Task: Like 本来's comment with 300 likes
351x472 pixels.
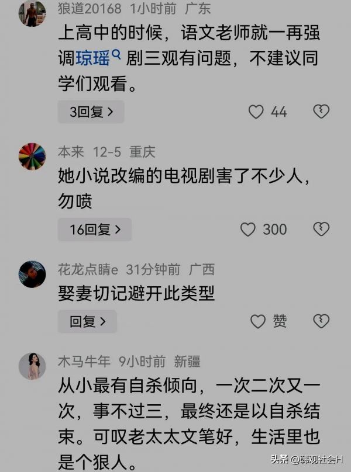Action: tap(248, 230)
